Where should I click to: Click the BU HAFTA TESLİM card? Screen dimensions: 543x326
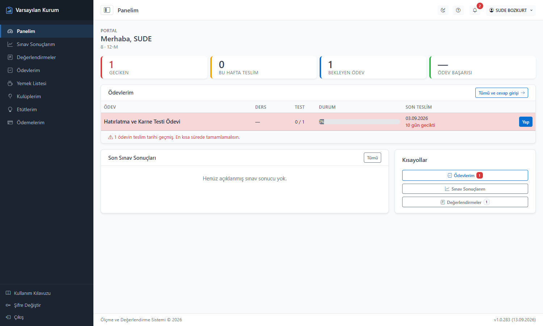[x=264, y=67]
